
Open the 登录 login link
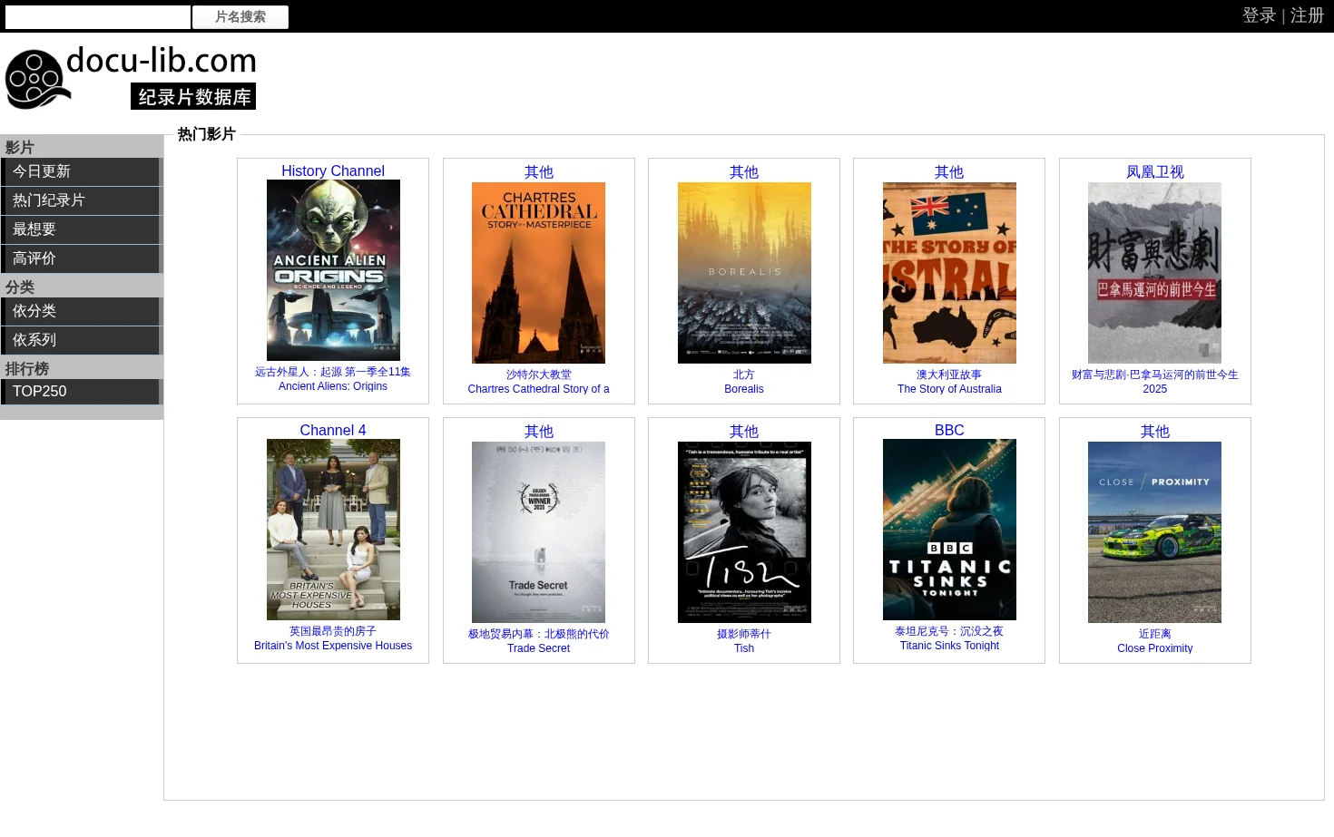tap(1259, 15)
